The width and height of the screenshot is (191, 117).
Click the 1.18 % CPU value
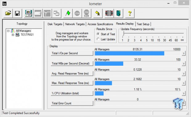[x=138, y=89]
